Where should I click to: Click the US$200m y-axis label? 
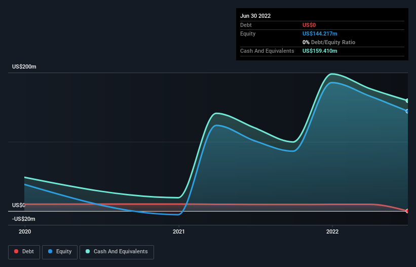[24, 66]
